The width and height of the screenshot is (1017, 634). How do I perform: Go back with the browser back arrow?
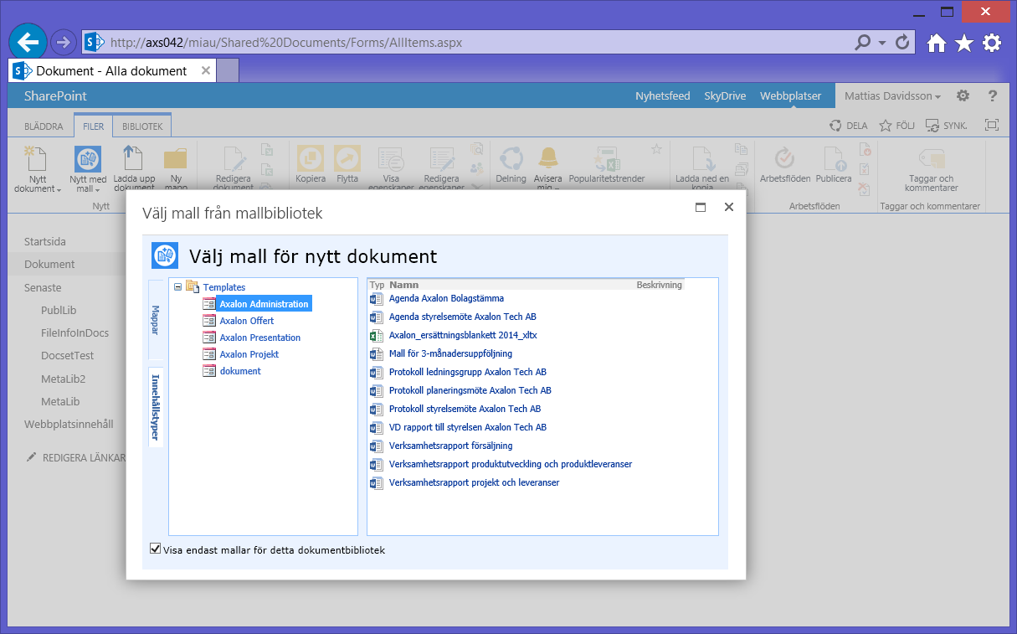point(28,42)
